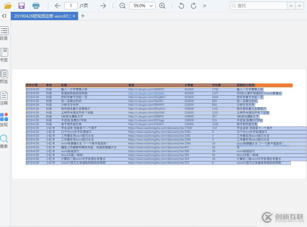Click the http://v.douyin.com/6JhqVm/ link cell
The width and height of the screenshot is (307, 227).
click(147, 109)
